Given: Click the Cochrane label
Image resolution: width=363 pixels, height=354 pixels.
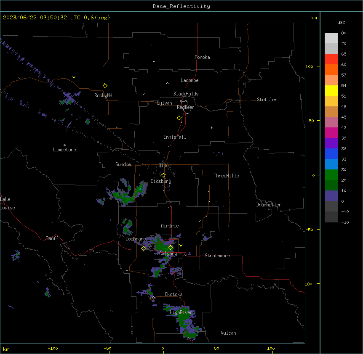Looking at the screenshot, I should (136, 239).
